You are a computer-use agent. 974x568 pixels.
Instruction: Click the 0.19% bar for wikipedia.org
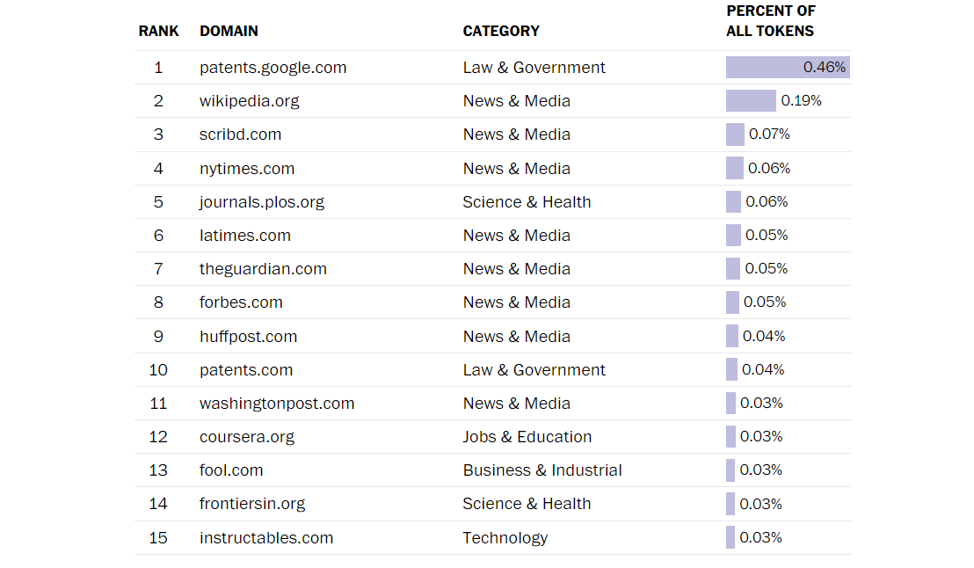pos(751,100)
